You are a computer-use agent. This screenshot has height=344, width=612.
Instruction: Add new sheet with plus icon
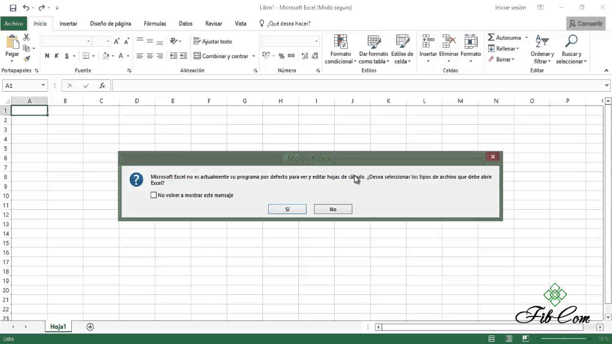click(x=90, y=327)
